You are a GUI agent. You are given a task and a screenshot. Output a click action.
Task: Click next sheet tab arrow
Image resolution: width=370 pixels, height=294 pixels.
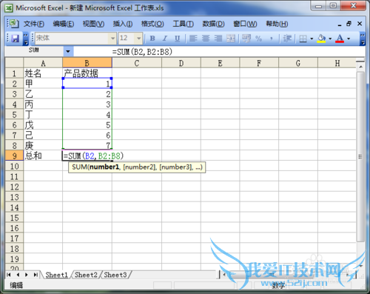click(27, 275)
